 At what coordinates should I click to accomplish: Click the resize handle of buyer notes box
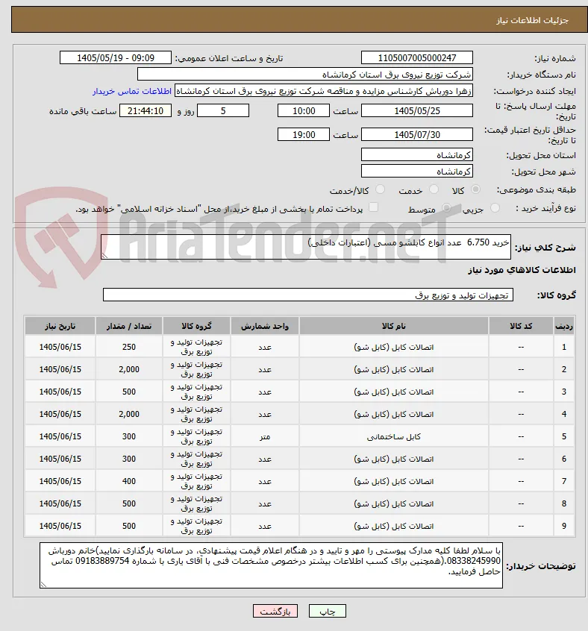tap(43, 584)
